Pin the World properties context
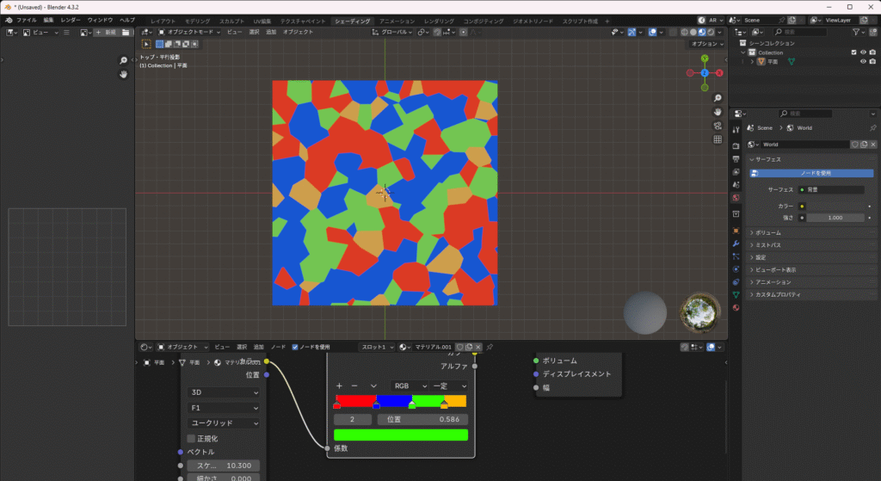Viewport: 881px width, 481px height. [x=872, y=128]
